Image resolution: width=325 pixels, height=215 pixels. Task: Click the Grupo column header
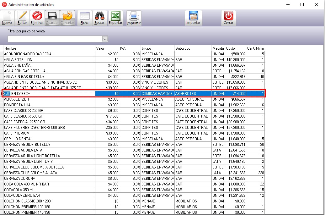point(157,48)
